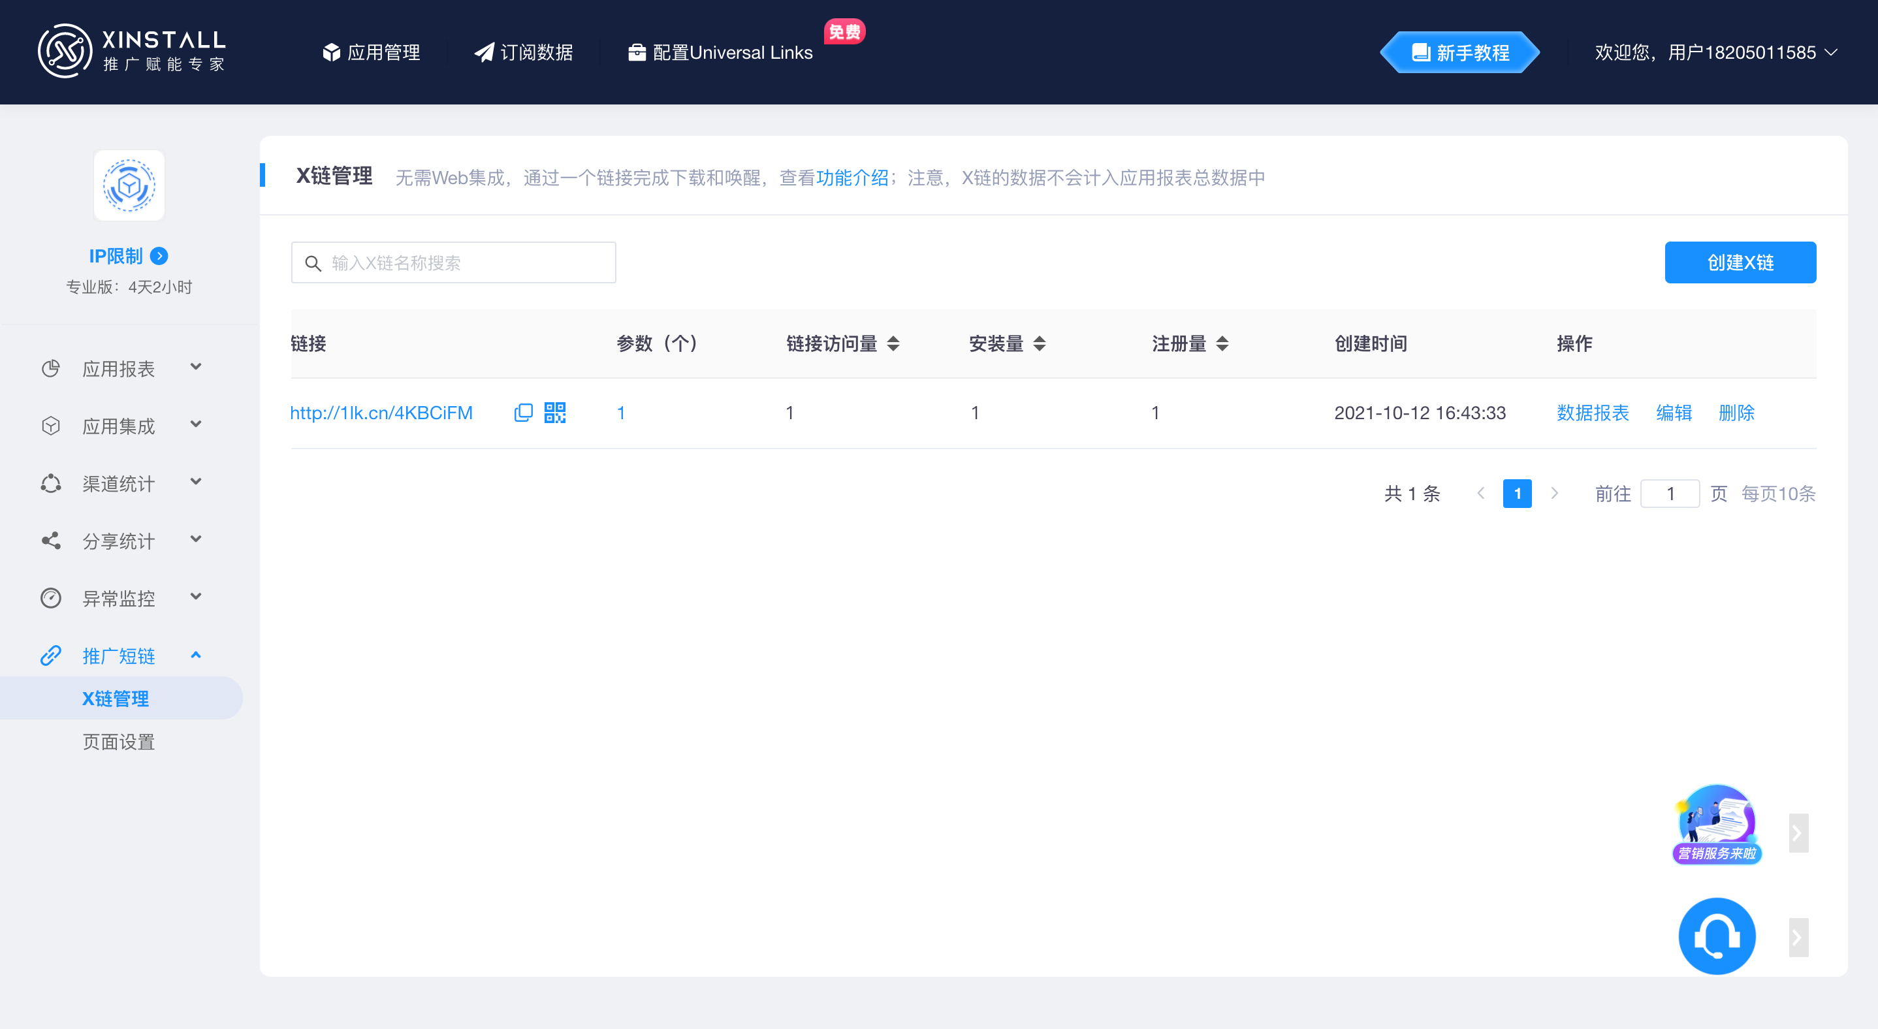Click the 创建X链 button
The width and height of the screenshot is (1878, 1029).
(1740, 262)
